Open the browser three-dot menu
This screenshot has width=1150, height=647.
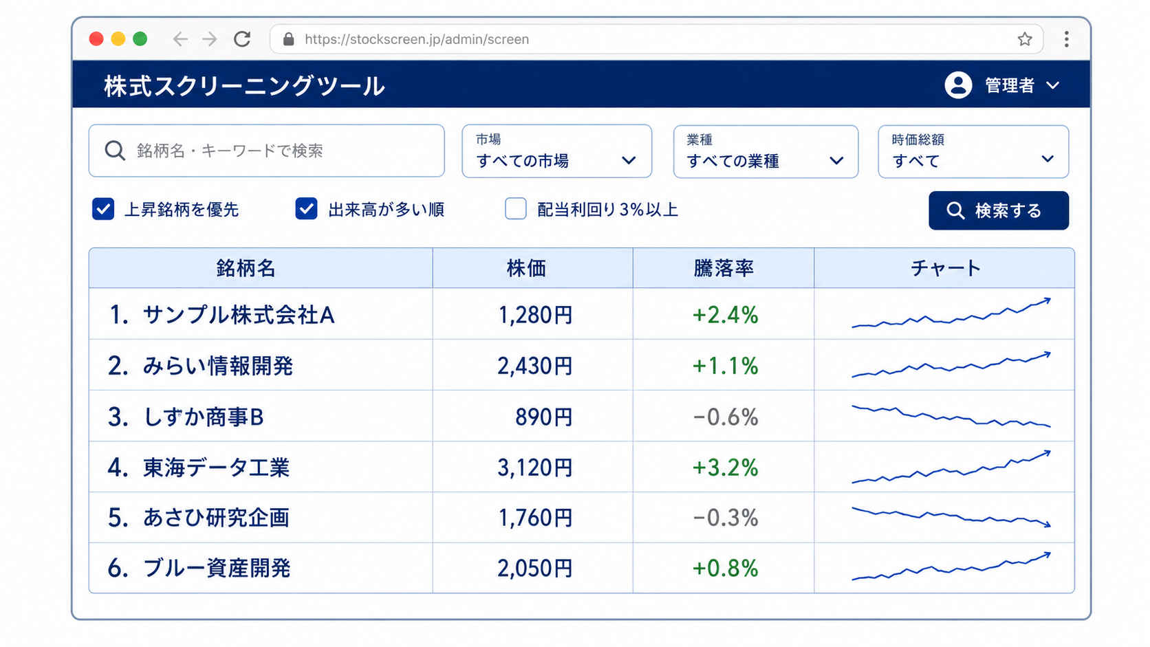[x=1067, y=39]
